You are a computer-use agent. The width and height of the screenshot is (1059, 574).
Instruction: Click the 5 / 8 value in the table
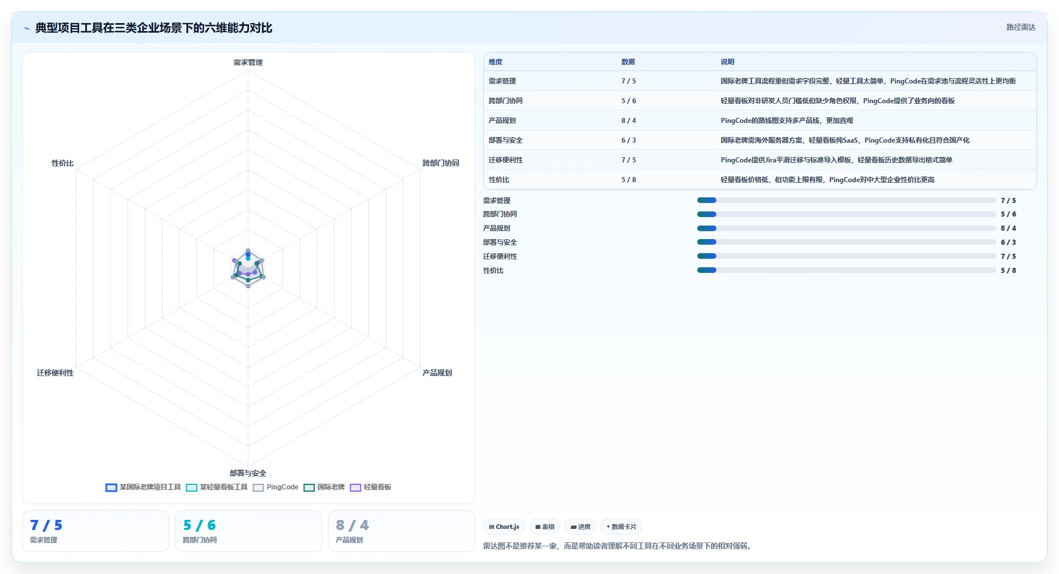point(629,180)
